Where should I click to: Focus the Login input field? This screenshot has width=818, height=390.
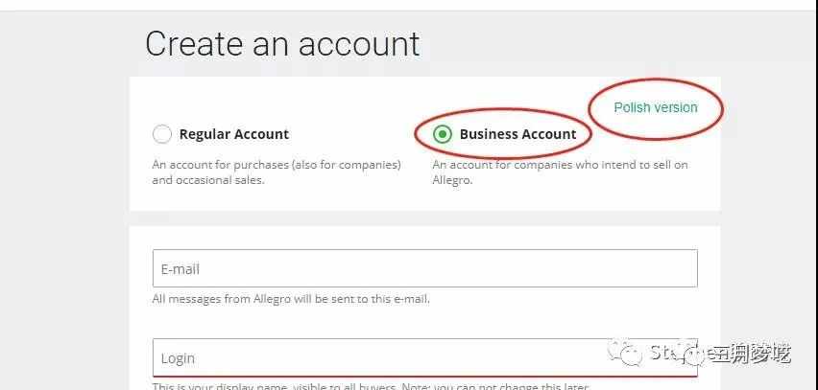[424, 357]
